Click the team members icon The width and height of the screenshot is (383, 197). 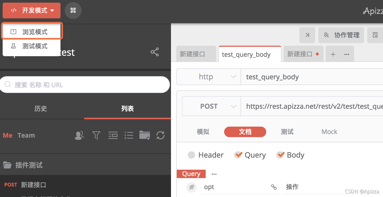pyautogui.click(x=79, y=136)
